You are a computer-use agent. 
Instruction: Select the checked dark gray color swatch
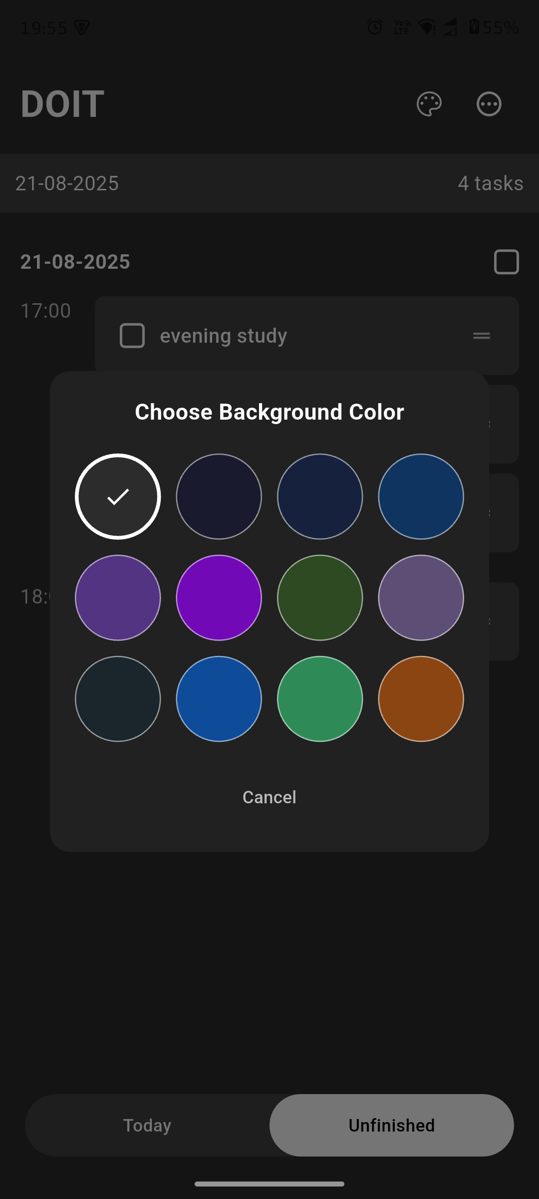tap(118, 497)
